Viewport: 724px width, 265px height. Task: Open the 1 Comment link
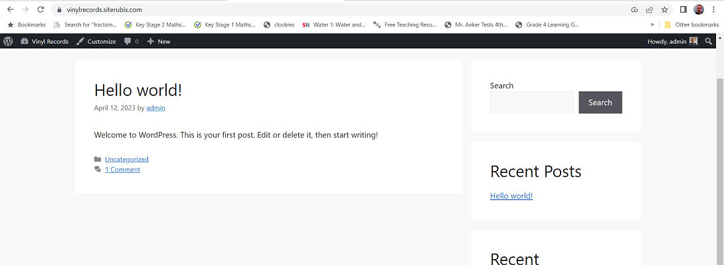122,170
